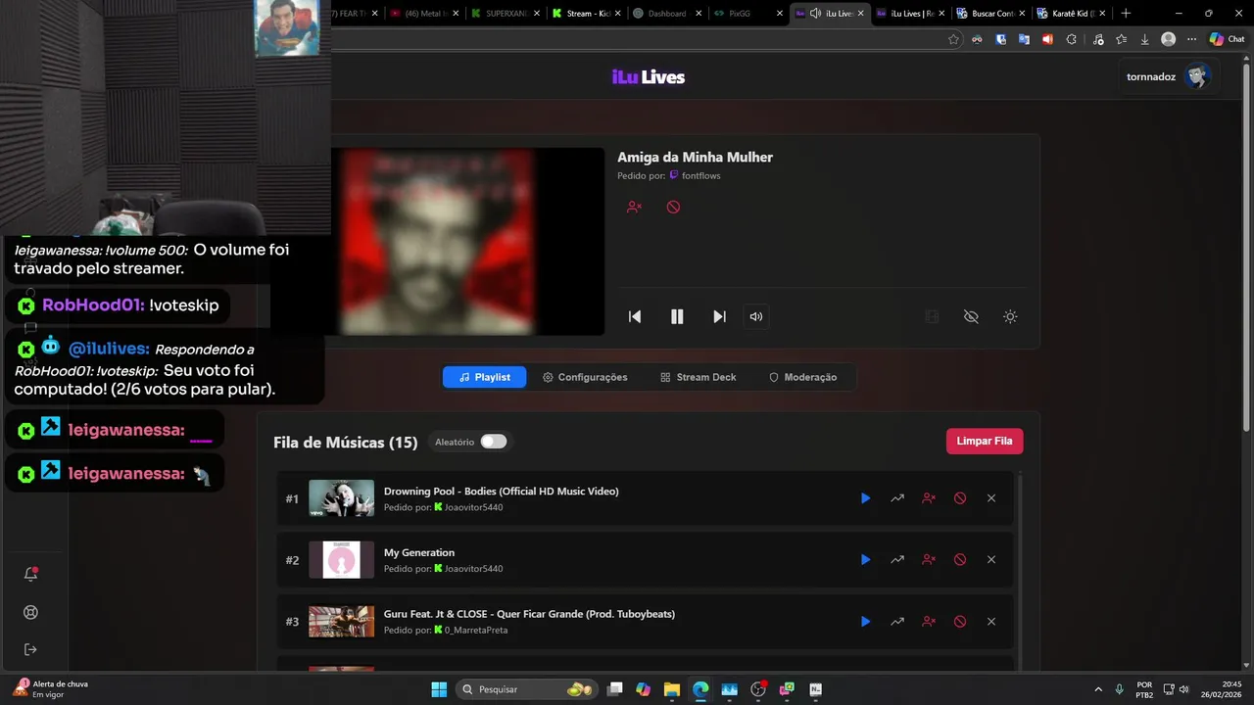This screenshot has height=705, width=1254.
Task: Open Task View on the taskbar
Action: (x=614, y=689)
